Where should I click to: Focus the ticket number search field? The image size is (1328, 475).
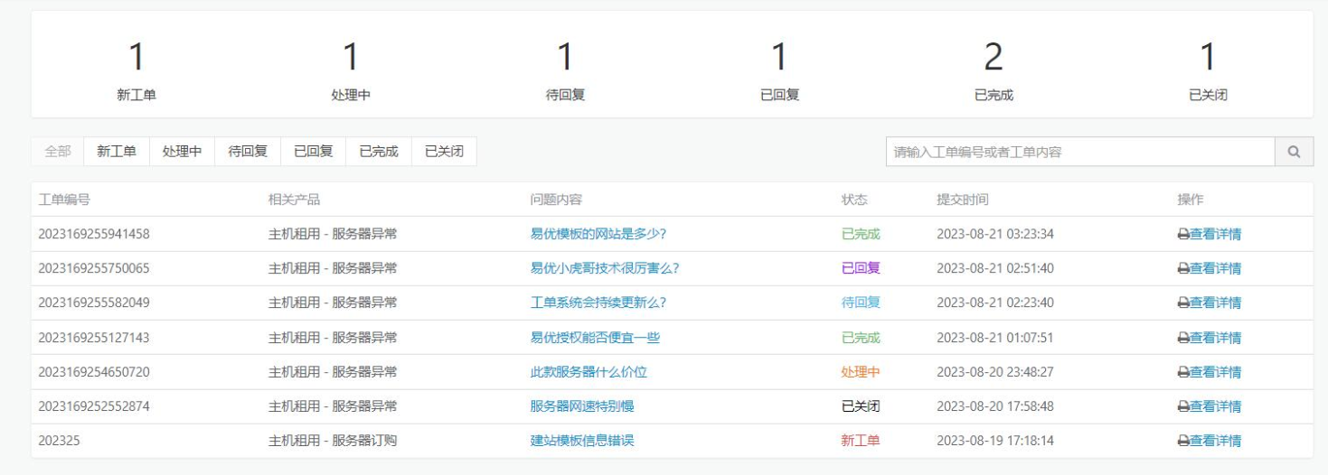coord(1079,152)
